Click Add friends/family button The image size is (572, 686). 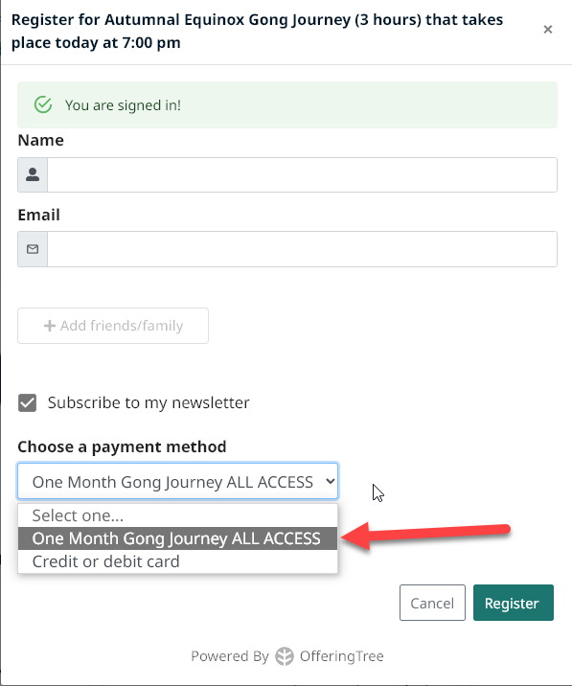(113, 326)
